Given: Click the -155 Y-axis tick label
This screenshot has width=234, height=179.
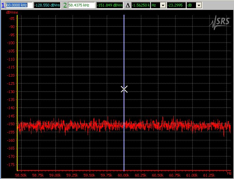Looking at the screenshot, I should [11, 132].
